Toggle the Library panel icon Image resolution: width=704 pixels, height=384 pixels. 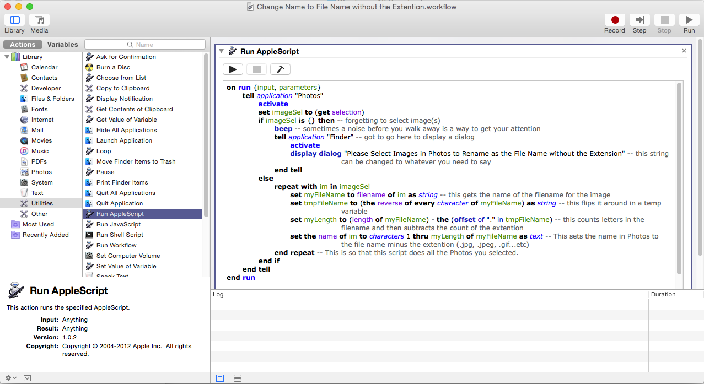pos(15,20)
